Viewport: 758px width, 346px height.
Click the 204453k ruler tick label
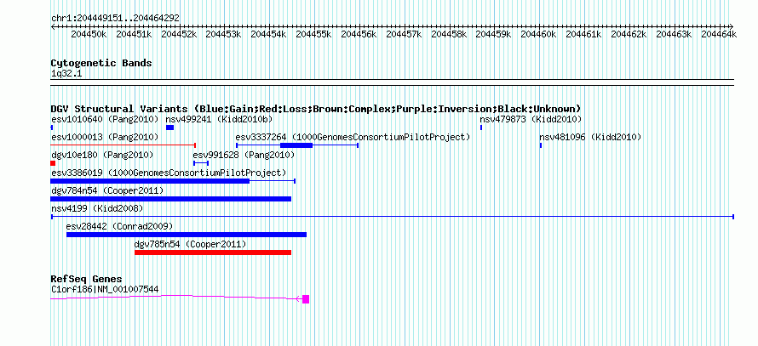[x=223, y=34]
